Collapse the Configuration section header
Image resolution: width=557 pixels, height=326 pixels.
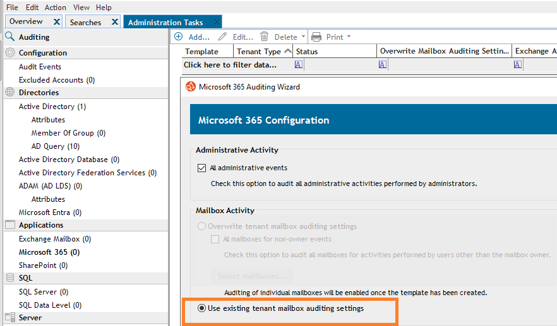click(x=86, y=52)
